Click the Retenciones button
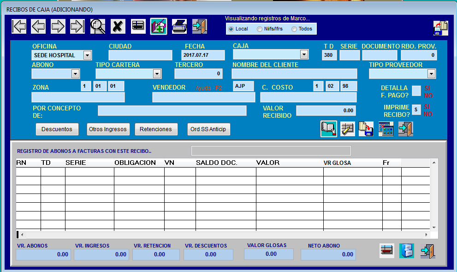This screenshot has height=272, width=457. click(x=156, y=129)
